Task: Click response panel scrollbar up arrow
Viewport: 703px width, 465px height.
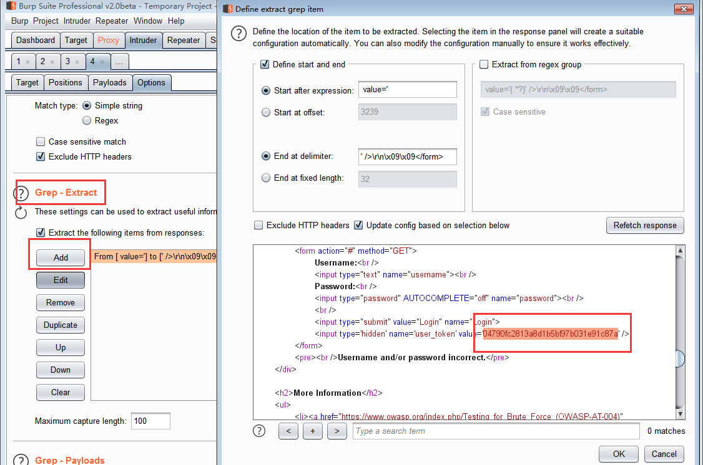Action: coord(680,250)
